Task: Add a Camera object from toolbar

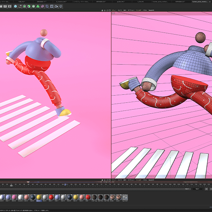Action: click(56, 6)
